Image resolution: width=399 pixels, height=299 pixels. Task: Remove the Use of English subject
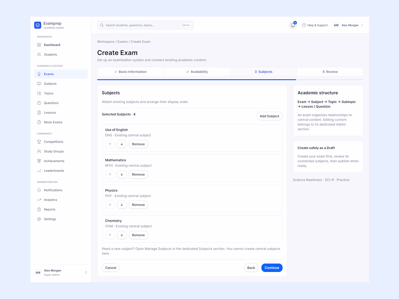tap(139, 144)
